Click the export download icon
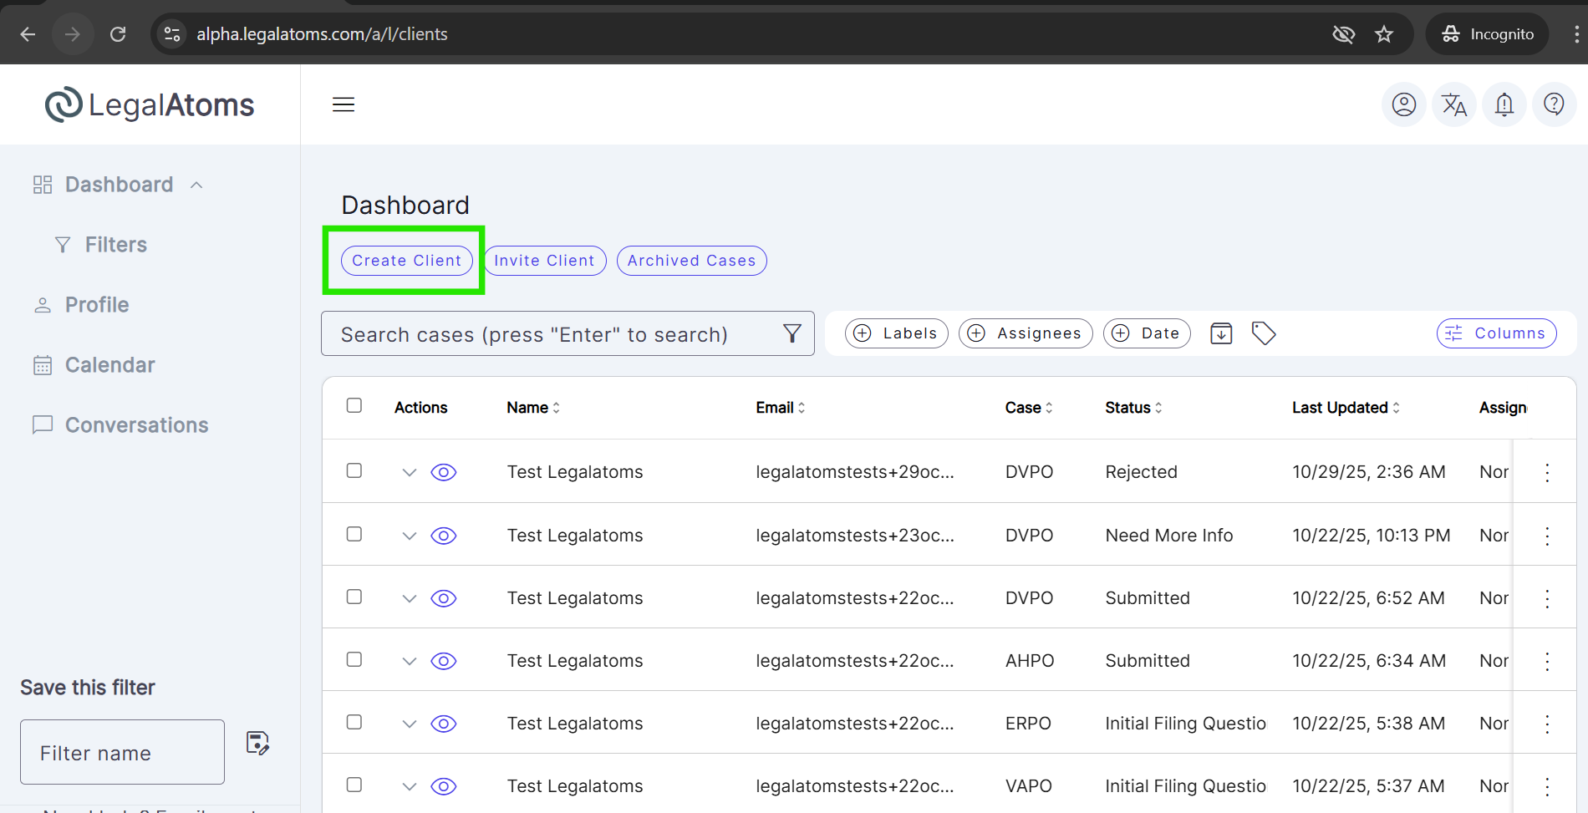 pyautogui.click(x=1221, y=333)
